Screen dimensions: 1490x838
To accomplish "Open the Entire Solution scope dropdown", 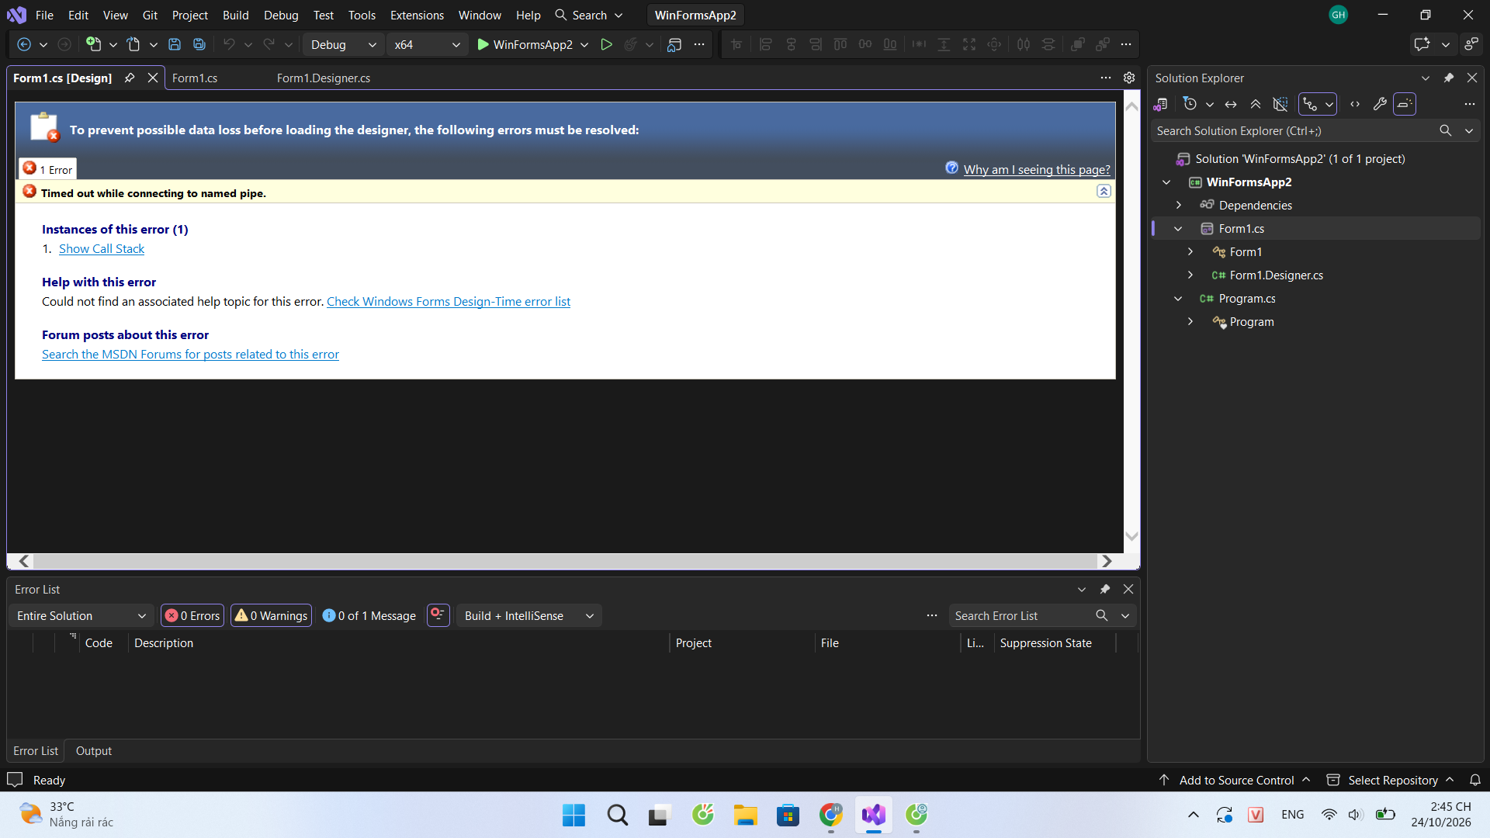I will pyautogui.click(x=81, y=615).
